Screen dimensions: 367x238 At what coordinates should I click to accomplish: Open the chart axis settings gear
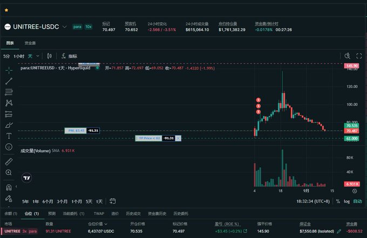(x=355, y=191)
